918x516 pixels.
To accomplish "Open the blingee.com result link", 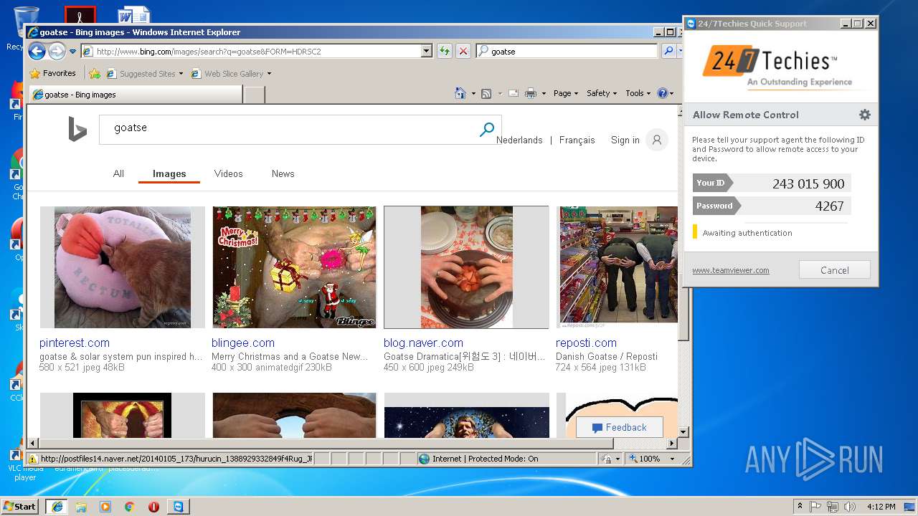I will [243, 343].
